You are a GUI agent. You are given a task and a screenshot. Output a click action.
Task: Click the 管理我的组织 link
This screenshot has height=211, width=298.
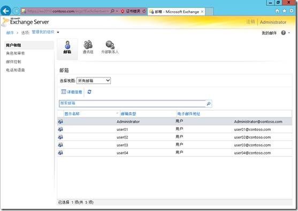[43, 32]
